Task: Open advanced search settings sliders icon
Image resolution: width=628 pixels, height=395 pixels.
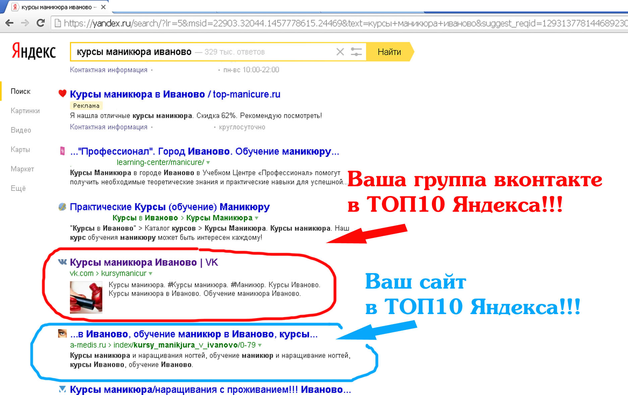Action: (x=356, y=52)
